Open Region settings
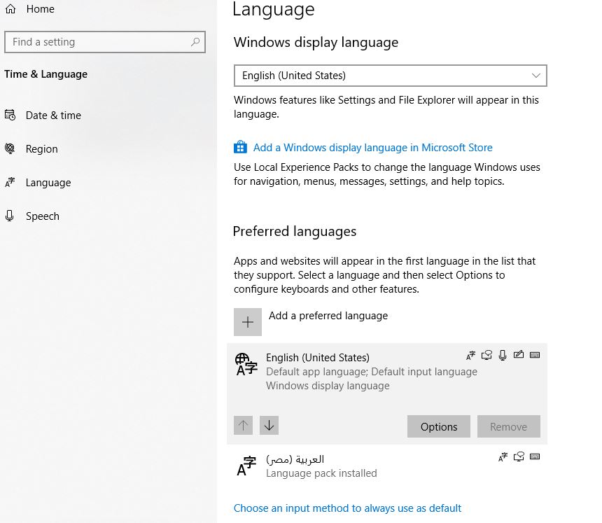Image resolution: width=602 pixels, height=523 pixels. click(42, 149)
